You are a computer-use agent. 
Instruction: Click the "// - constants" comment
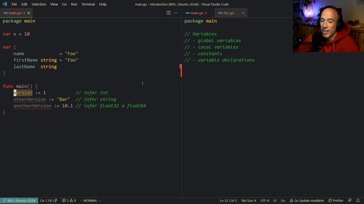click(x=203, y=53)
